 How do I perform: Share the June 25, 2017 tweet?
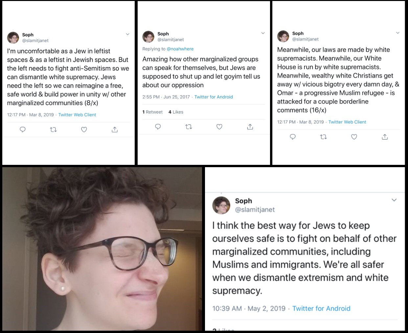250,126
